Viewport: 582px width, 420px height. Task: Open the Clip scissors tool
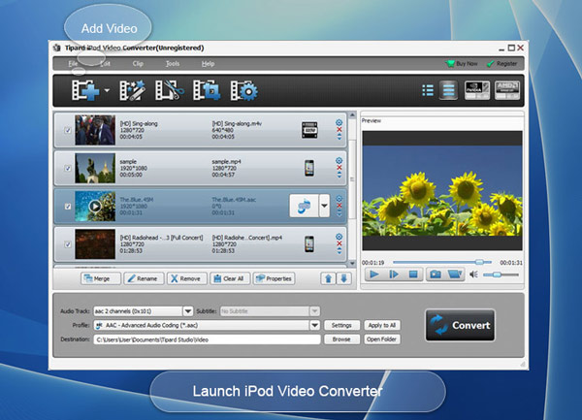tap(169, 90)
